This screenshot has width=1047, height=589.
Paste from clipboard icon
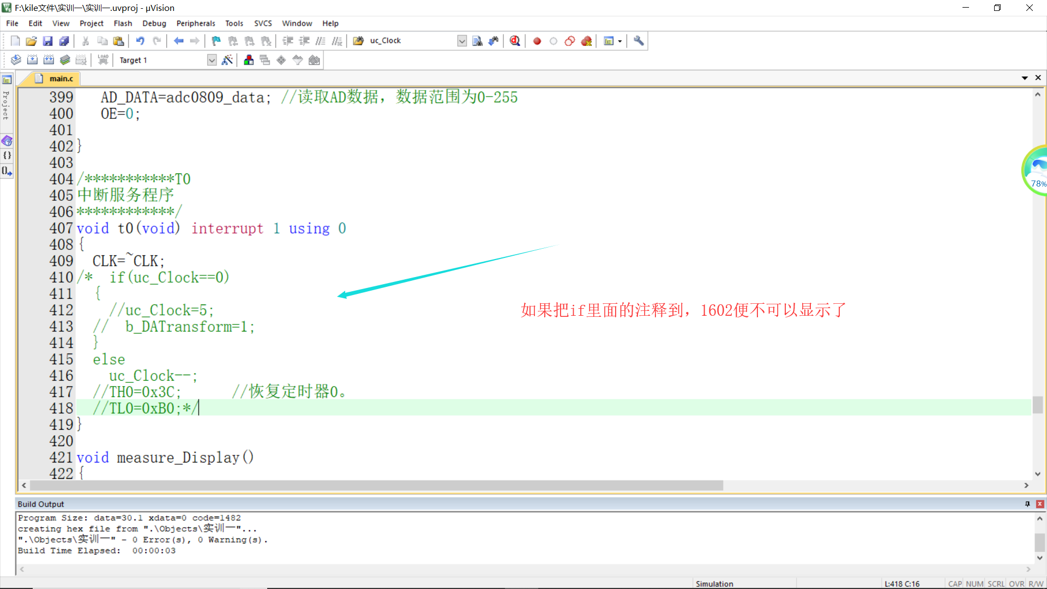(118, 41)
